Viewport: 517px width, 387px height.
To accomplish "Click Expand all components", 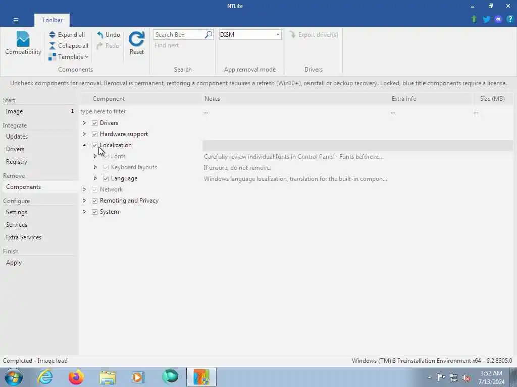I will pos(67,35).
